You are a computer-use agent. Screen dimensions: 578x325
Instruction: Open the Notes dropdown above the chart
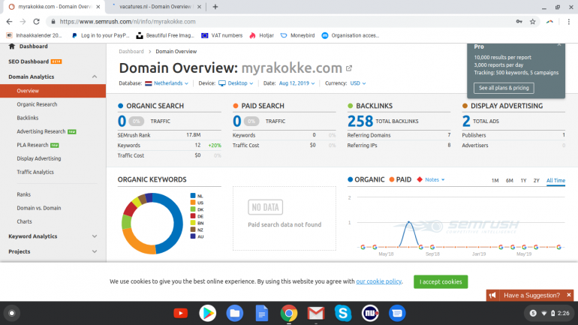(x=435, y=180)
